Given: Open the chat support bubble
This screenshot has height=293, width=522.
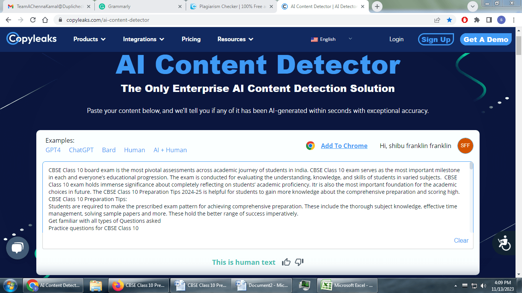Looking at the screenshot, I should pyautogui.click(x=18, y=248).
